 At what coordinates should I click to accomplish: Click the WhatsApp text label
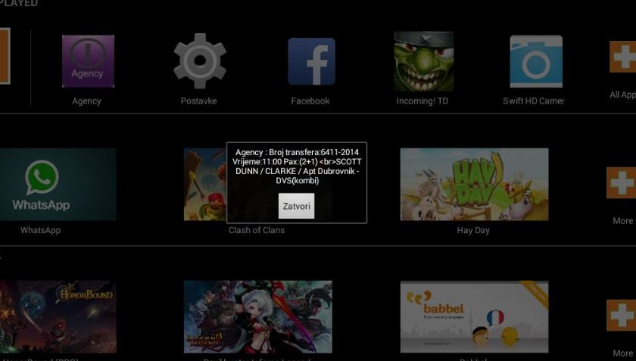41,230
